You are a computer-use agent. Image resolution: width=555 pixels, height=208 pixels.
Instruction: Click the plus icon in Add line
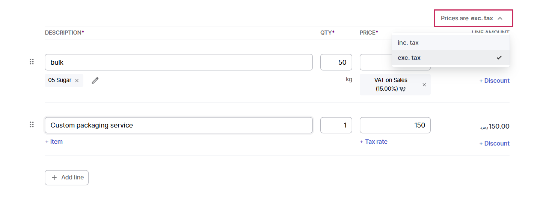coord(54,178)
